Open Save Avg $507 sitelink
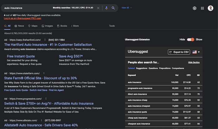The image size is (218, 129). pyautogui.click(x=71, y=56)
